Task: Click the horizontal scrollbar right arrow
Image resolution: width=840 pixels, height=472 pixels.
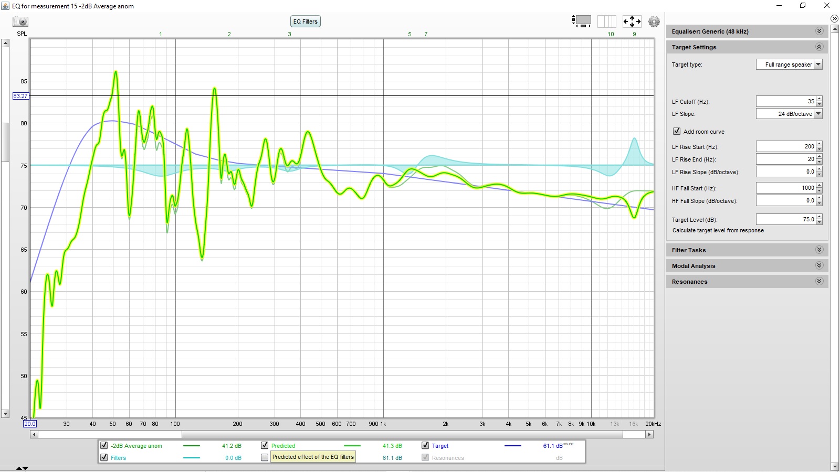Action: point(649,434)
